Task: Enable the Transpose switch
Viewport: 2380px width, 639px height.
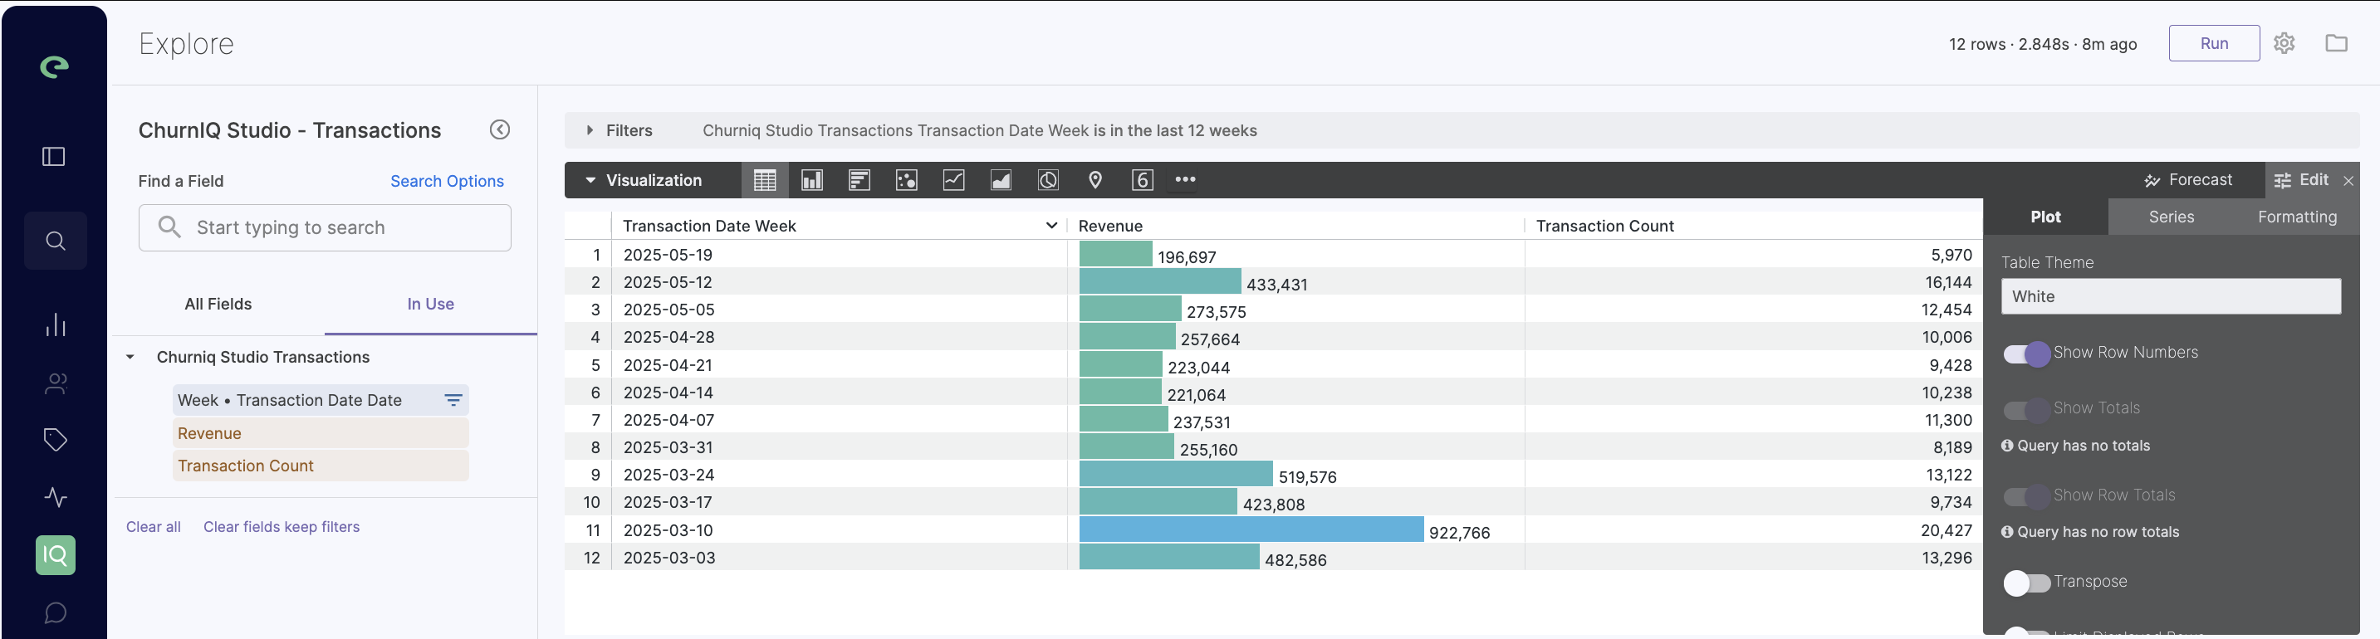Action: (2027, 583)
